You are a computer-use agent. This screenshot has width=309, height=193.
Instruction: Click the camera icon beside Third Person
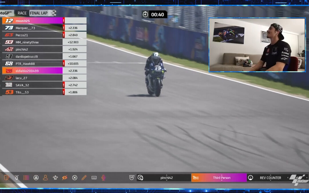coord(195,178)
